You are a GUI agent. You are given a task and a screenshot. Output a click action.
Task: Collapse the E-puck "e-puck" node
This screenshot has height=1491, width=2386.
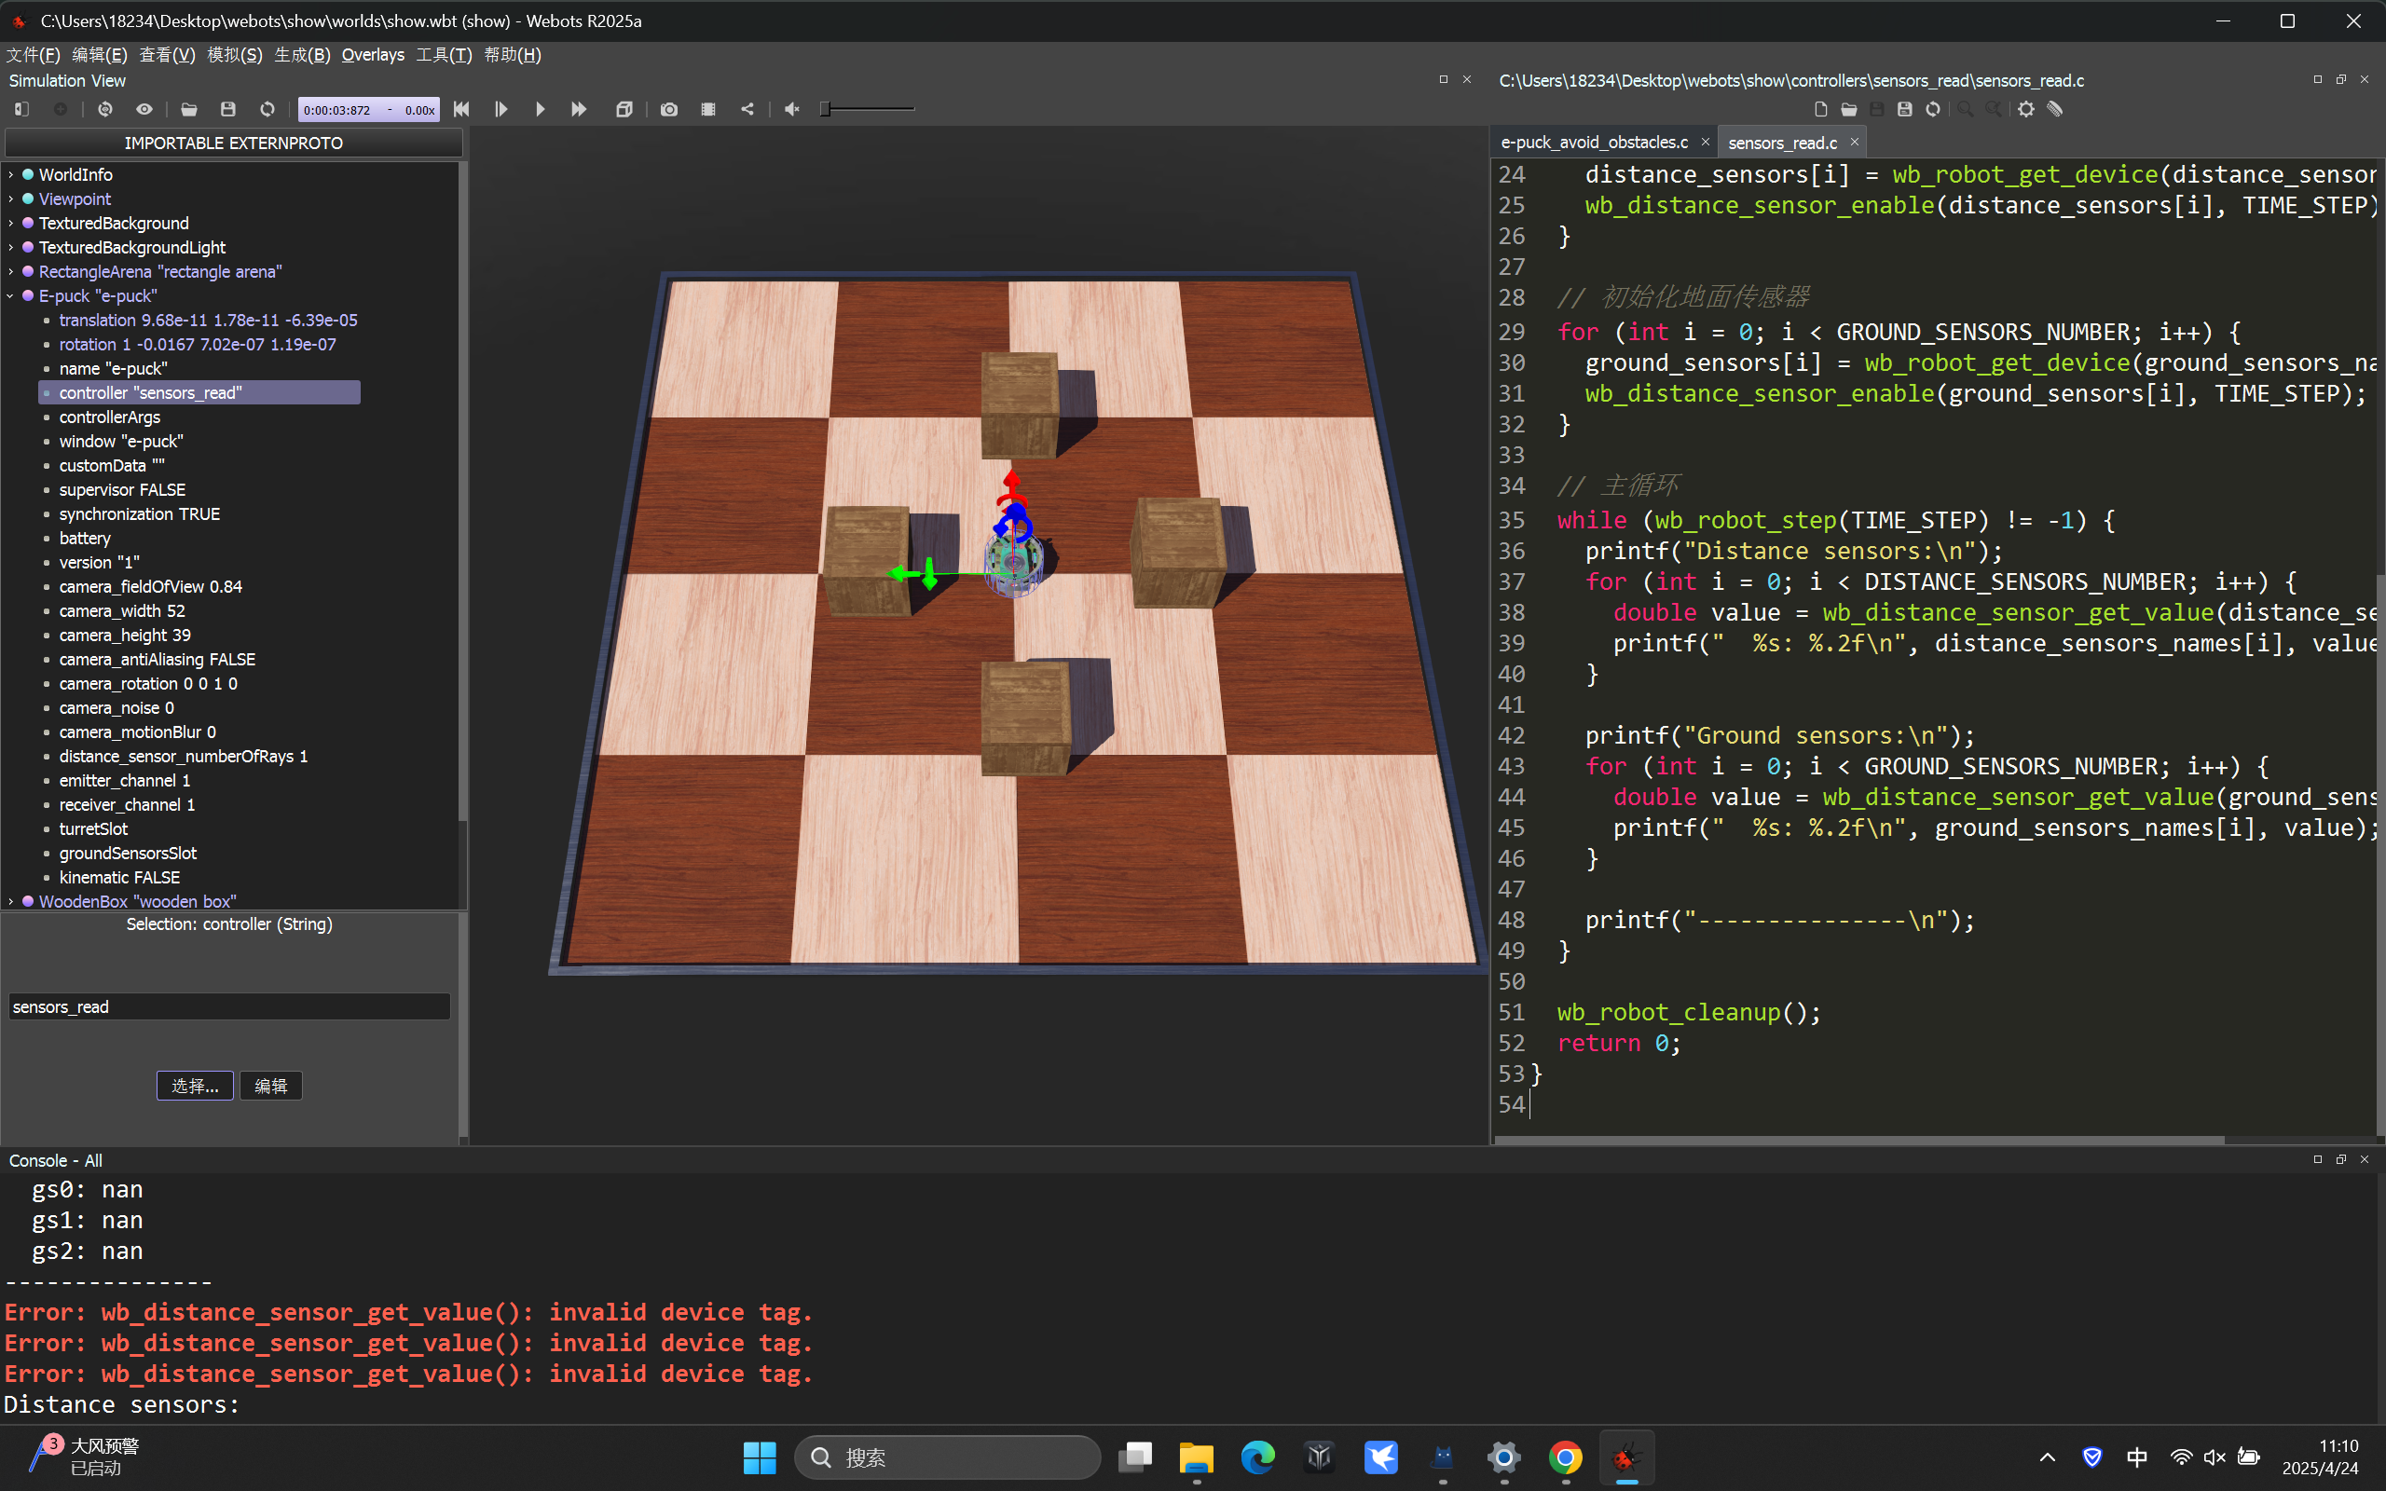pos(11,295)
